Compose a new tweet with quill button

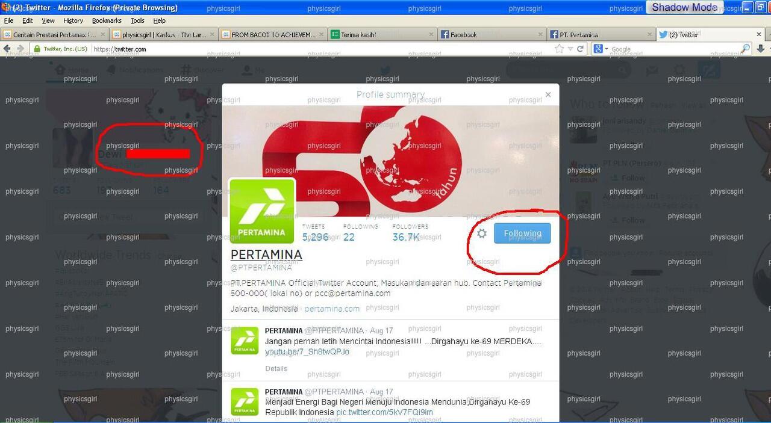(709, 70)
